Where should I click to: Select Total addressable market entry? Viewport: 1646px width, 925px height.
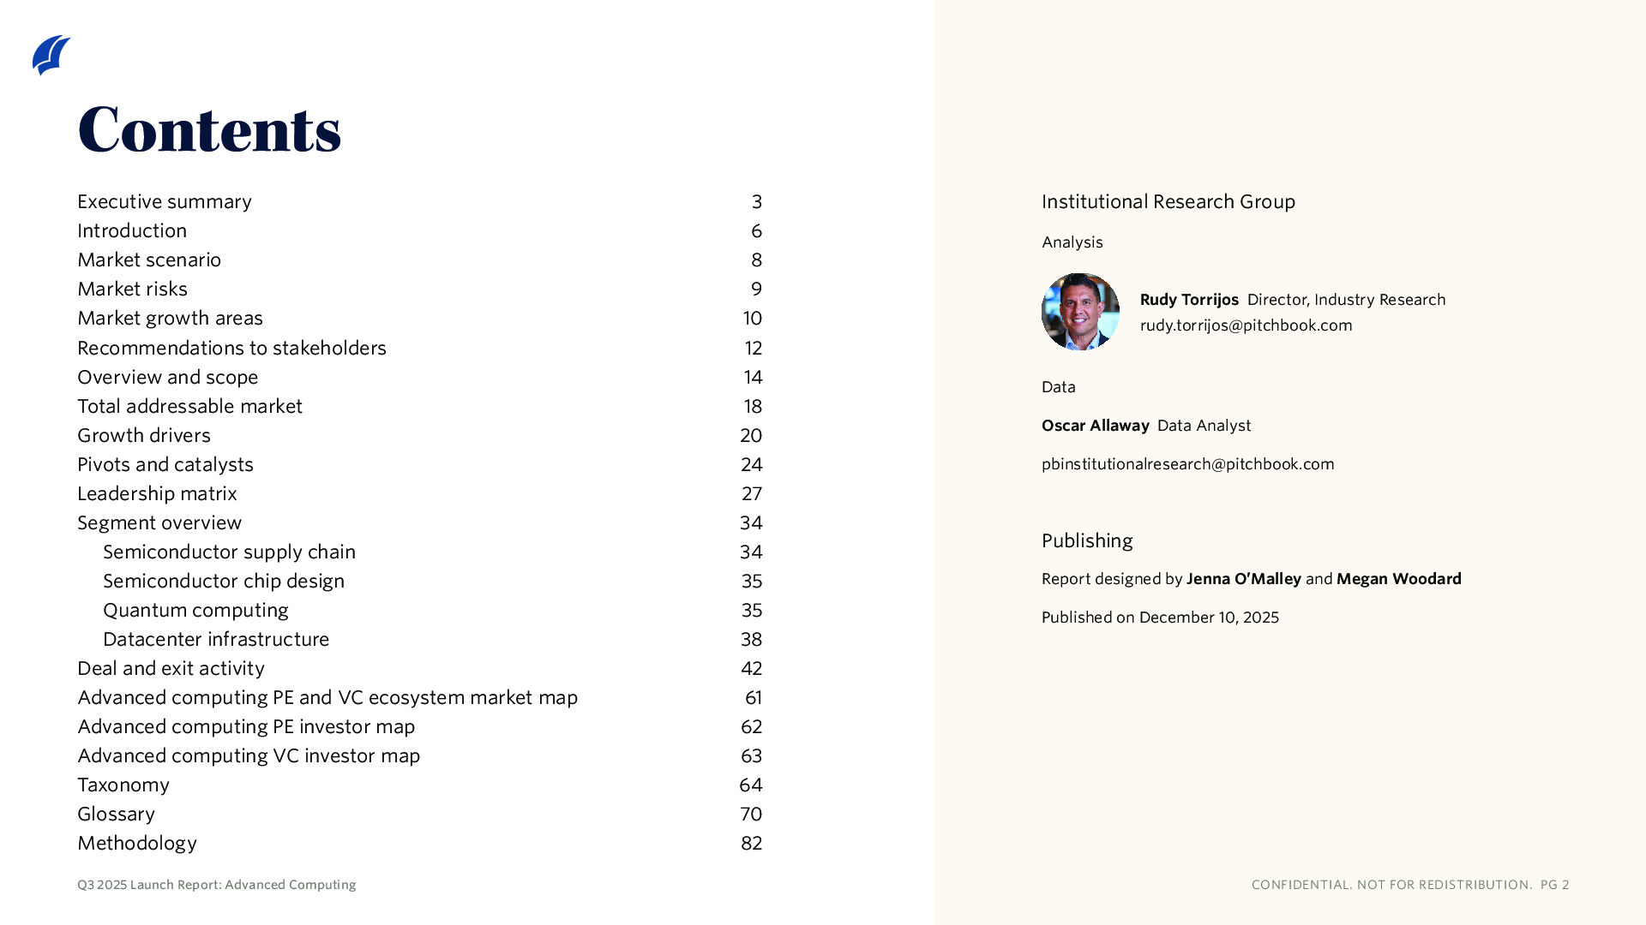[189, 406]
